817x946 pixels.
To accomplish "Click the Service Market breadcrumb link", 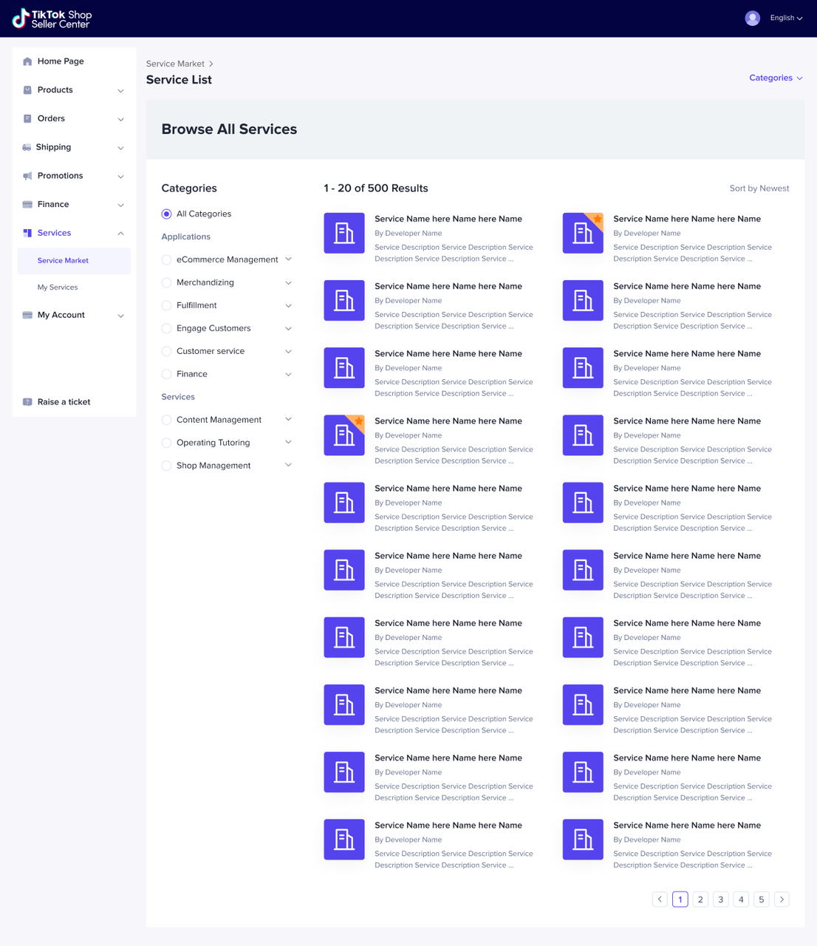I will point(175,64).
